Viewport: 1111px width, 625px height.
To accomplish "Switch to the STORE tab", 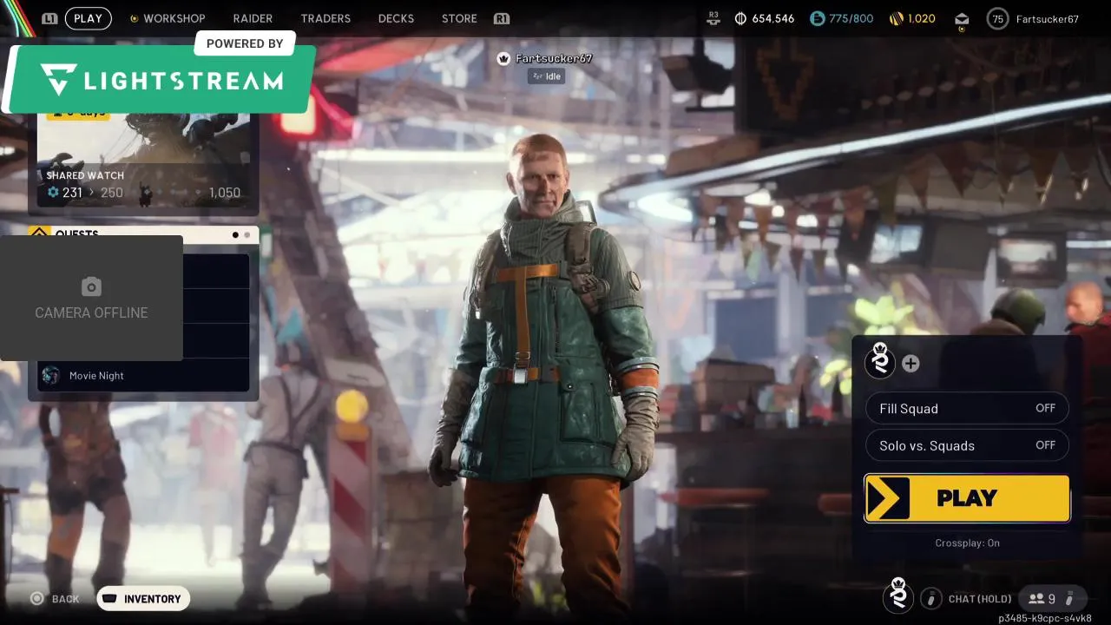I will [459, 18].
